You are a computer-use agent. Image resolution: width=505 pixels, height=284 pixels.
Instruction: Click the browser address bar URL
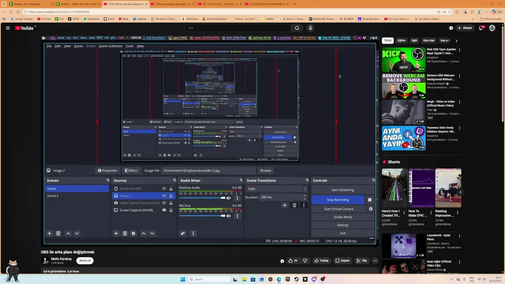pyautogui.click(x=58, y=12)
